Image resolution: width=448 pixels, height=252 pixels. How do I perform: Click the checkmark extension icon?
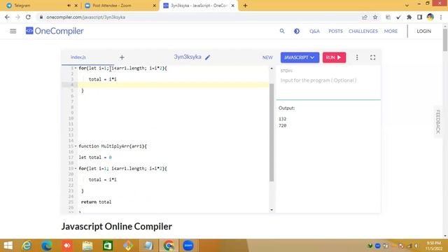pyautogui.click(x=398, y=17)
